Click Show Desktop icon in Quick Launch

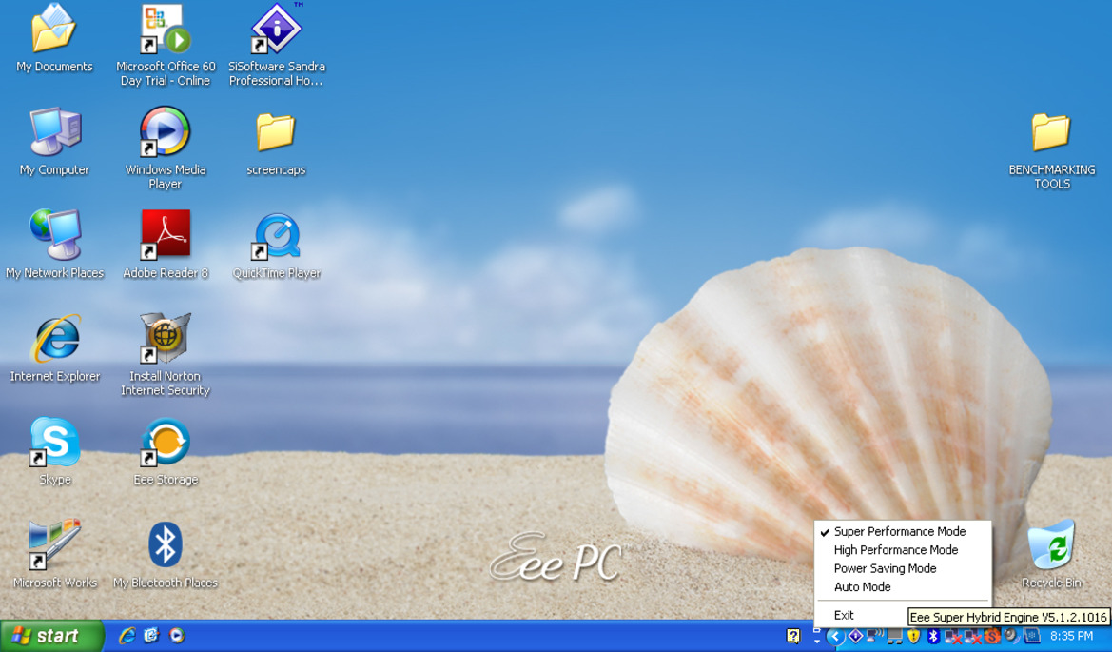pos(151,636)
